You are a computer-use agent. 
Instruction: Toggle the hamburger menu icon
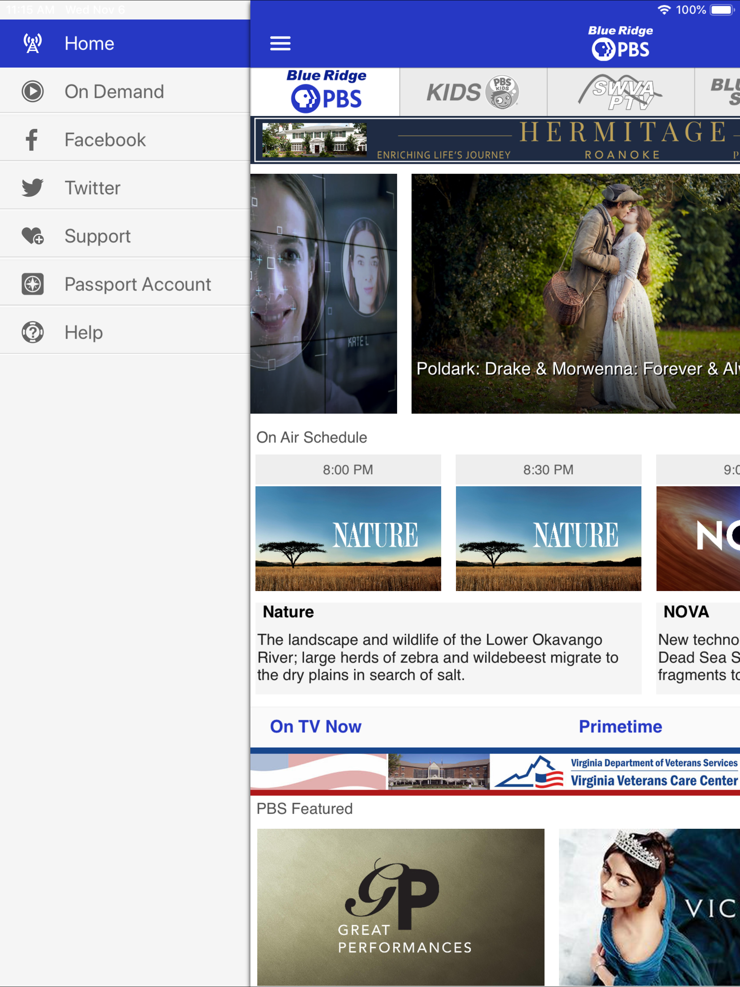[x=280, y=43]
